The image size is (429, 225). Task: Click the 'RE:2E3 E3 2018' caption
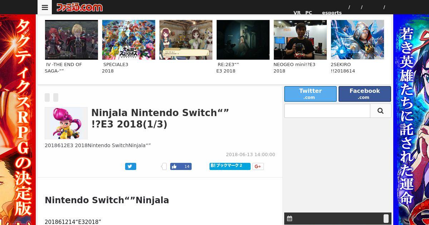tap(228, 68)
